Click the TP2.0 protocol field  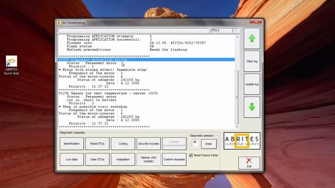pyautogui.click(x=221, y=30)
